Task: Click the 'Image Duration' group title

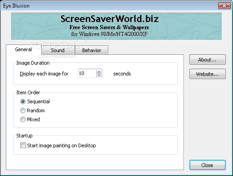Action: (x=33, y=63)
